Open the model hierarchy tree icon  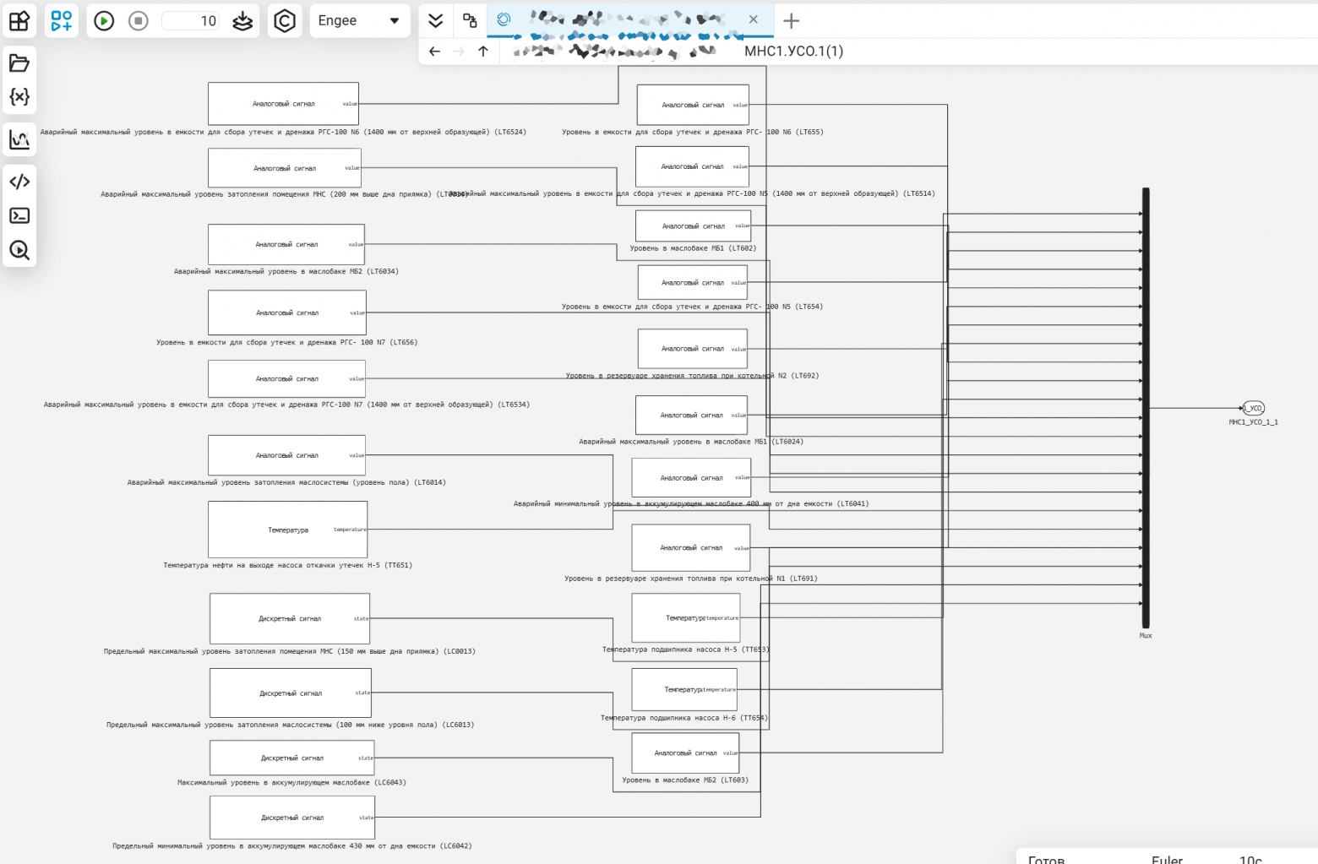(x=470, y=21)
